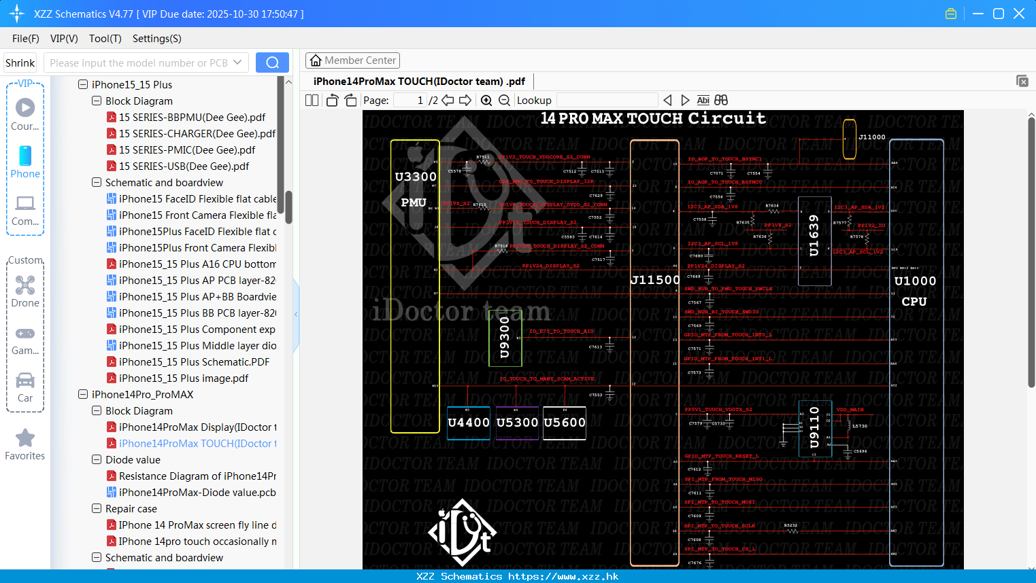Click the Lookup text field

(607, 100)
